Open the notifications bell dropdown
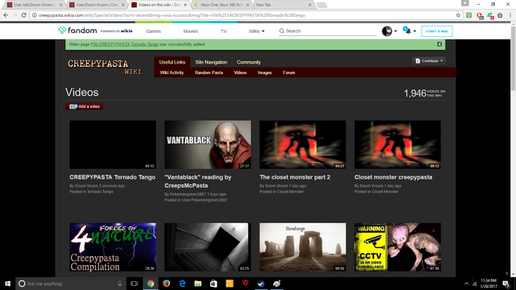 [410, 31]
